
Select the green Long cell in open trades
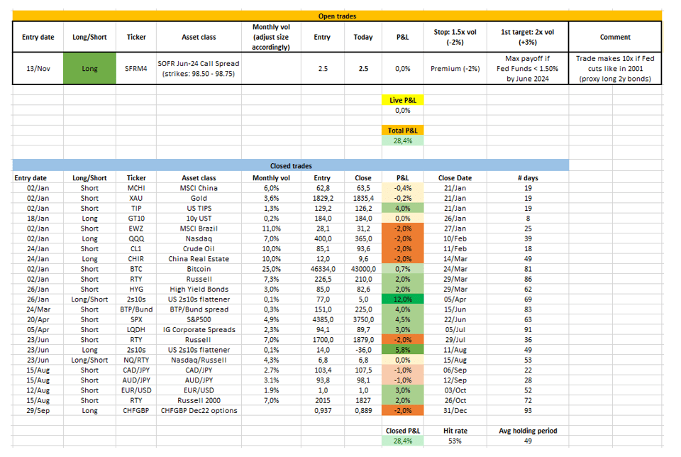89,69
